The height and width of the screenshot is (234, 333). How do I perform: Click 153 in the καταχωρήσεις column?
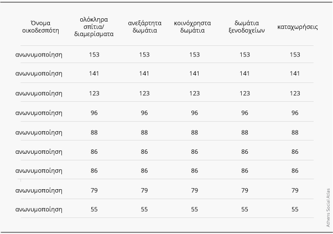point(295,54)
